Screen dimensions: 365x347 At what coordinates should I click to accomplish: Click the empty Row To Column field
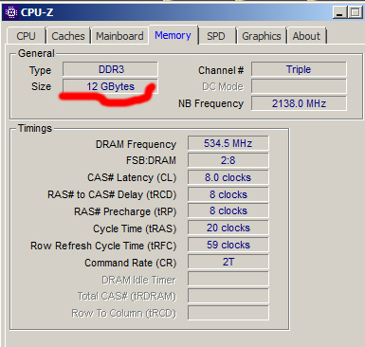coord(228,313)
